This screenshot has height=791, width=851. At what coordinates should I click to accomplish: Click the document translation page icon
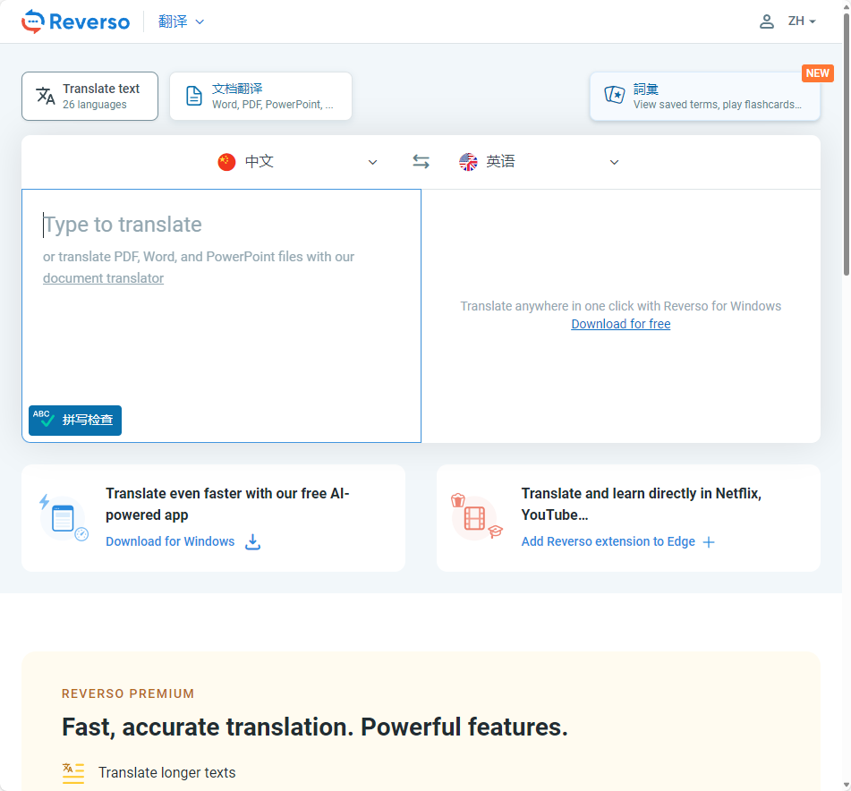tap(194, 96)
